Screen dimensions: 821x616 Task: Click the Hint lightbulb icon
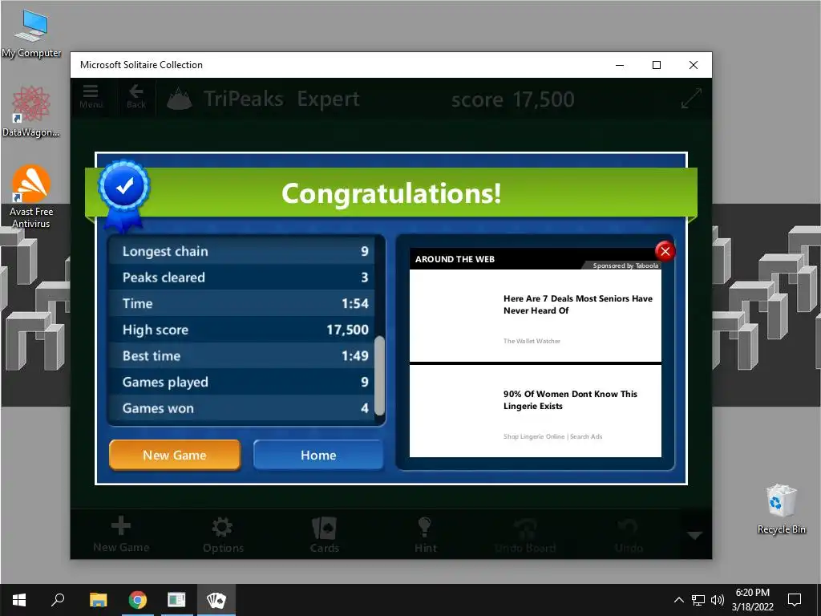coord(425,534)
